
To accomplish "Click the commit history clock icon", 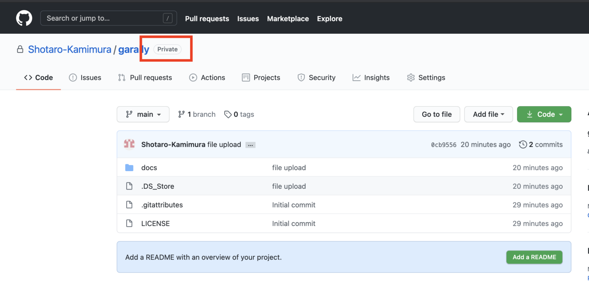I will pyautogui.click(x=523, y=145).
